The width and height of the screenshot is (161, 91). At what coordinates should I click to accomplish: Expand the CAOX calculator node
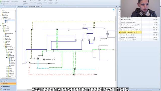pos(7,53)
